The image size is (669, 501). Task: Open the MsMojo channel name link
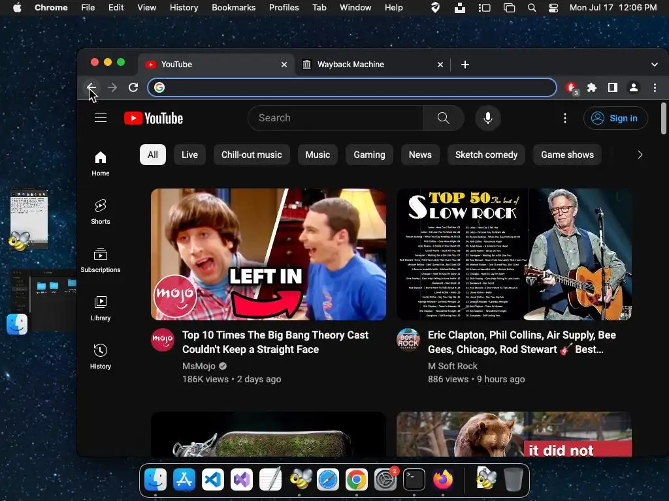[x=199, y=366]
